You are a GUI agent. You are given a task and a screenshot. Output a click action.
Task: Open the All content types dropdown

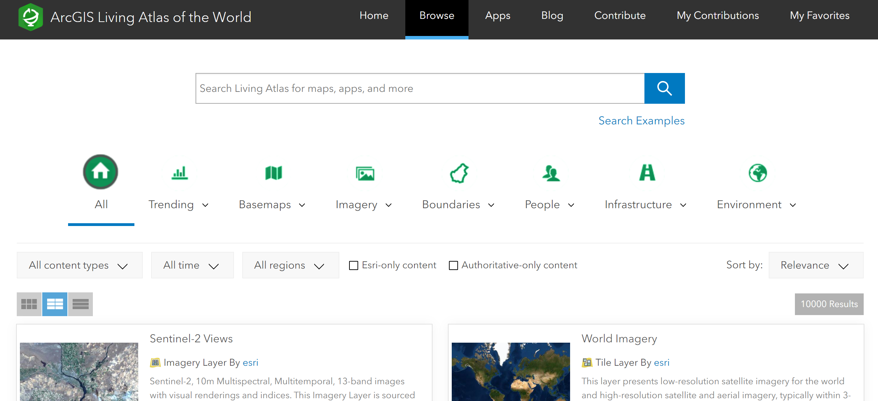(x=79, y=265)
